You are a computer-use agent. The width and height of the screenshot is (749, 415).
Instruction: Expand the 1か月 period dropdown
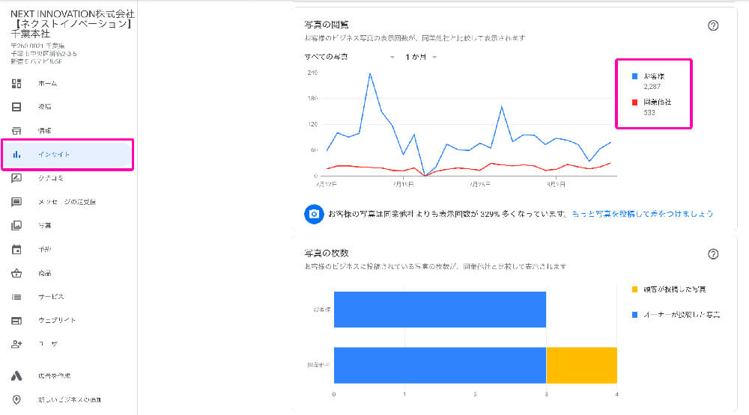421,57
